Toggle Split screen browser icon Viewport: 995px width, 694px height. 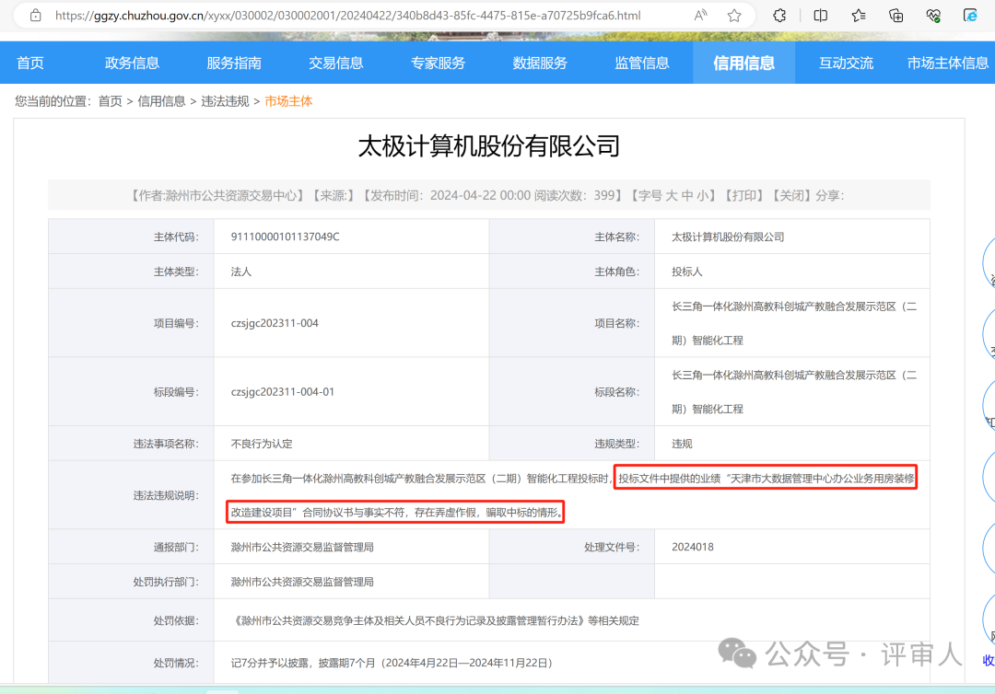coord(821,16)
